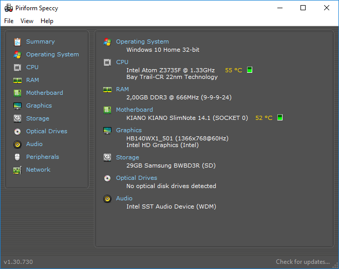Click Bay Trail-CR 22nm Technology text
This screenshot has height=269, width=339.
172,77
